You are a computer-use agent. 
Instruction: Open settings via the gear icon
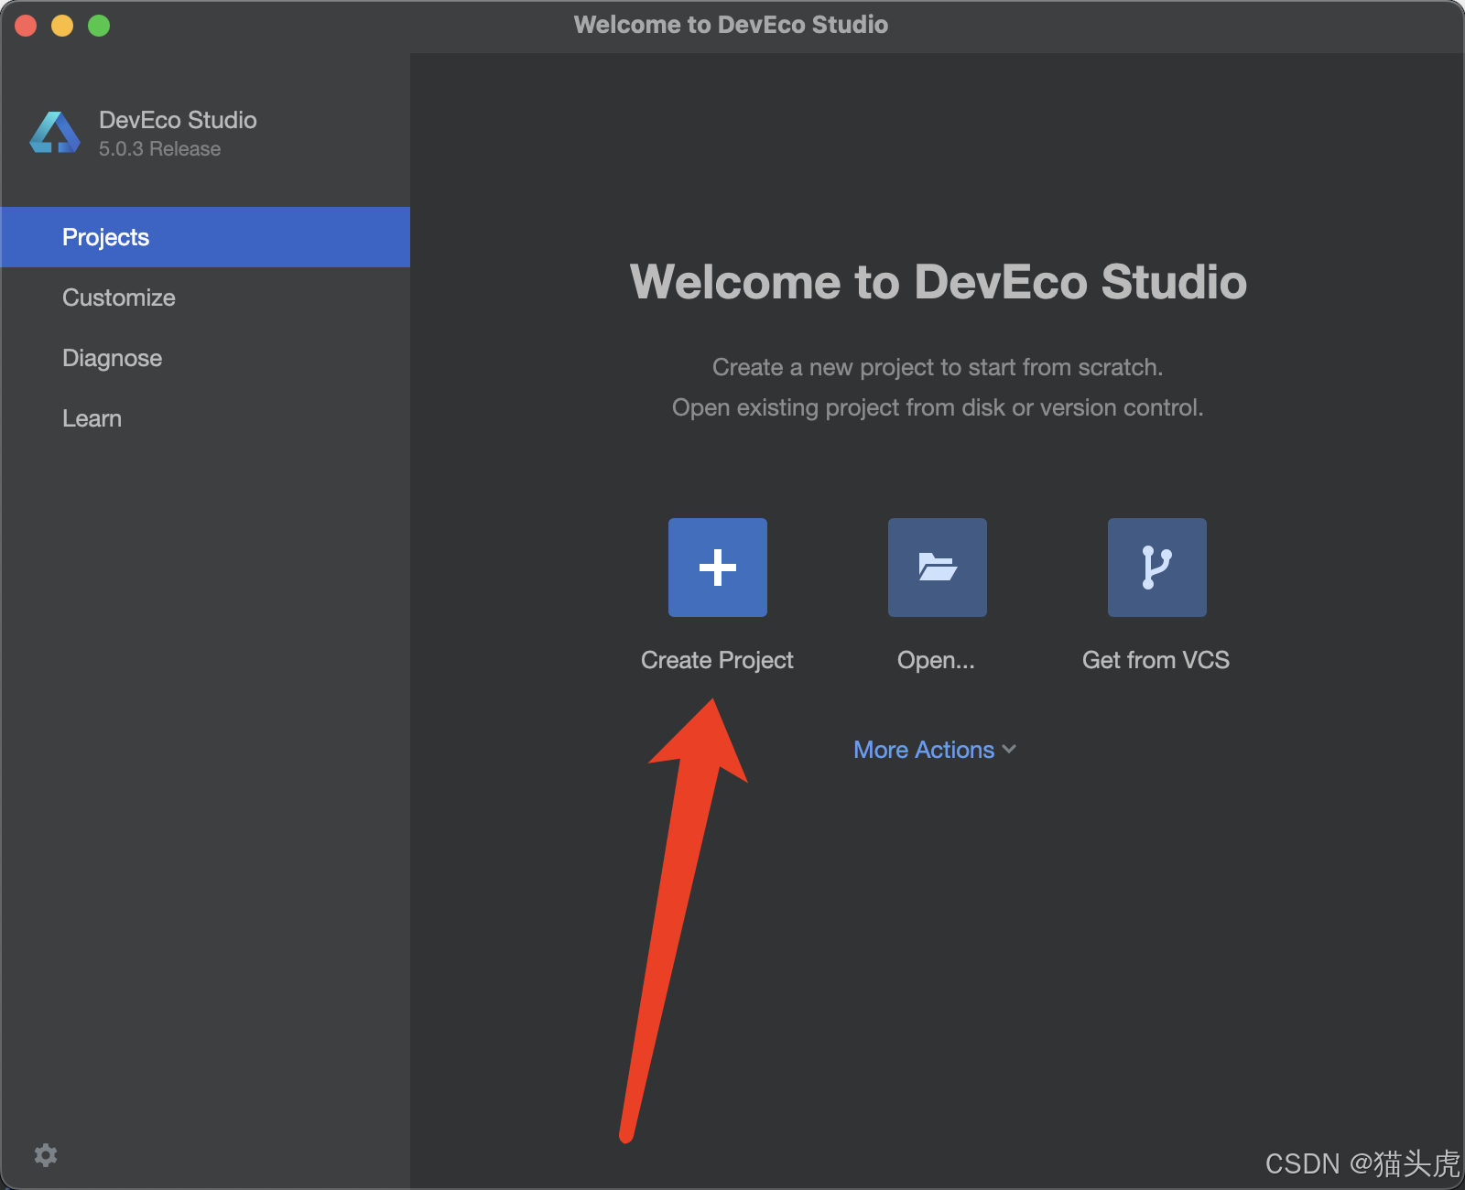46,1155
